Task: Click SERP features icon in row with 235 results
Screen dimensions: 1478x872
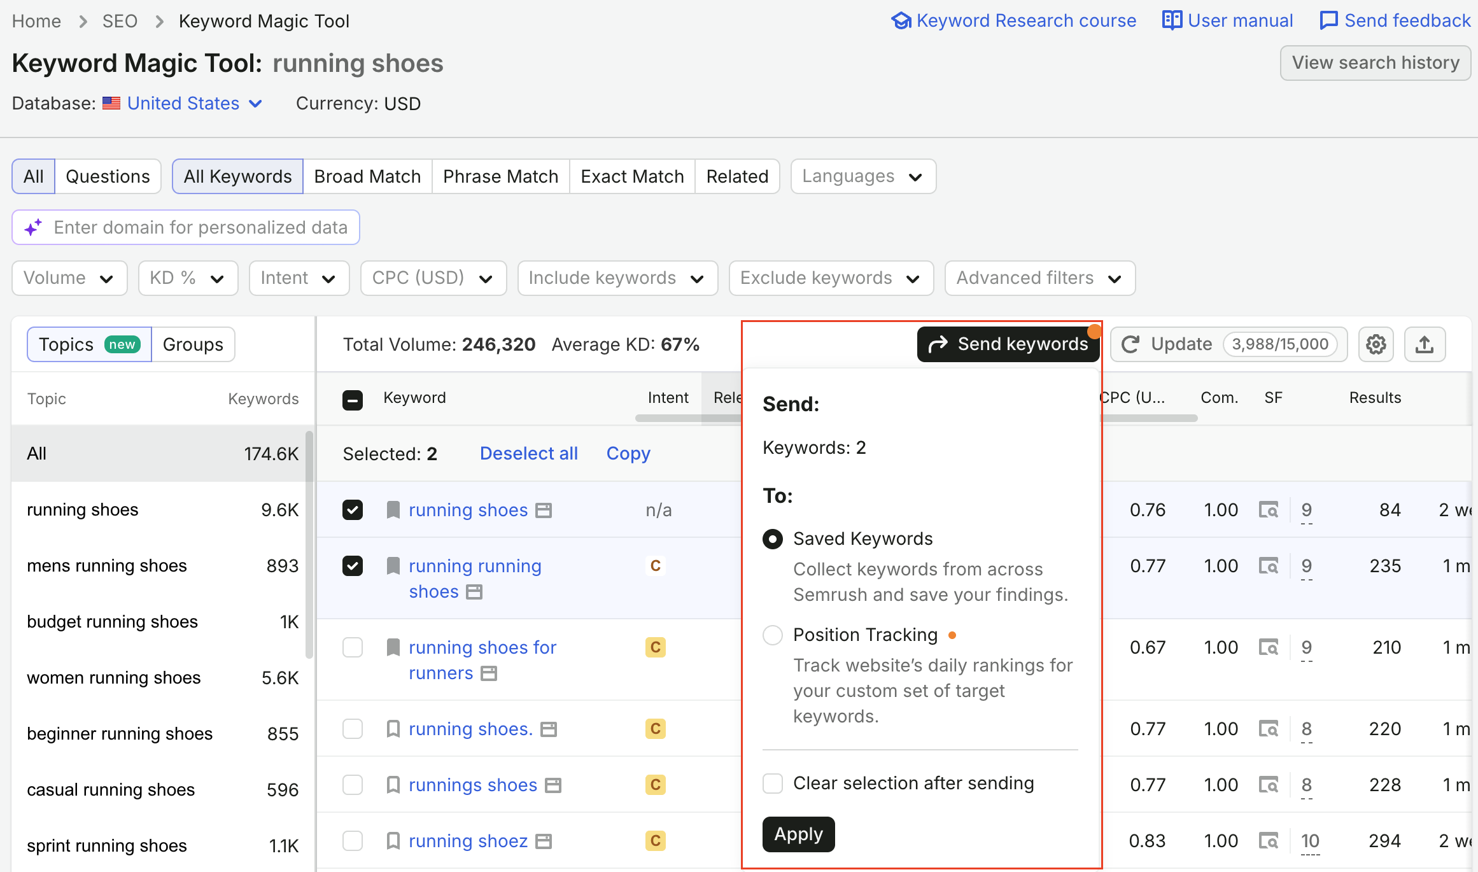Action: (1269, 566)
